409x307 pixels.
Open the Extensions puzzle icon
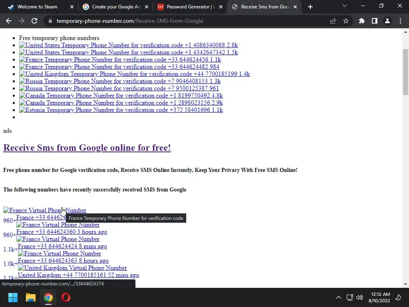click(x=362, y=21)
